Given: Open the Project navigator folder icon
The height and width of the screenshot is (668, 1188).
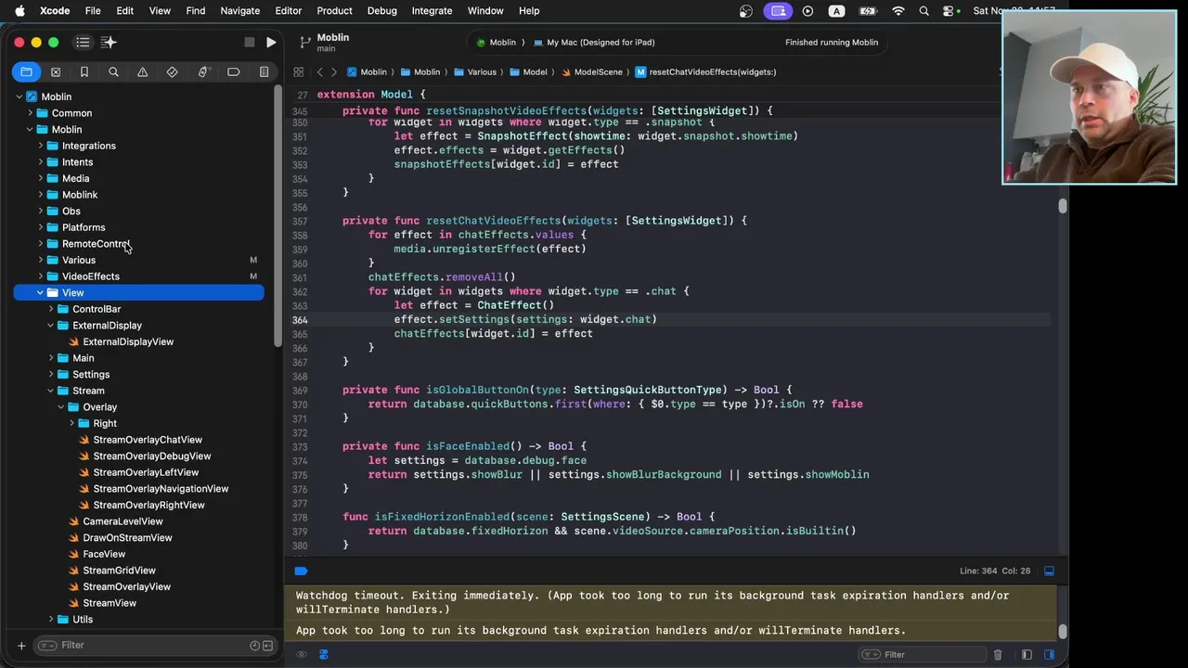Looking at the screenshot, I should pos(26,71).
